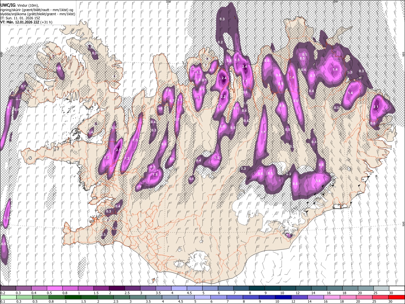Click the '20W' longitude label

[x=168, y=2]
